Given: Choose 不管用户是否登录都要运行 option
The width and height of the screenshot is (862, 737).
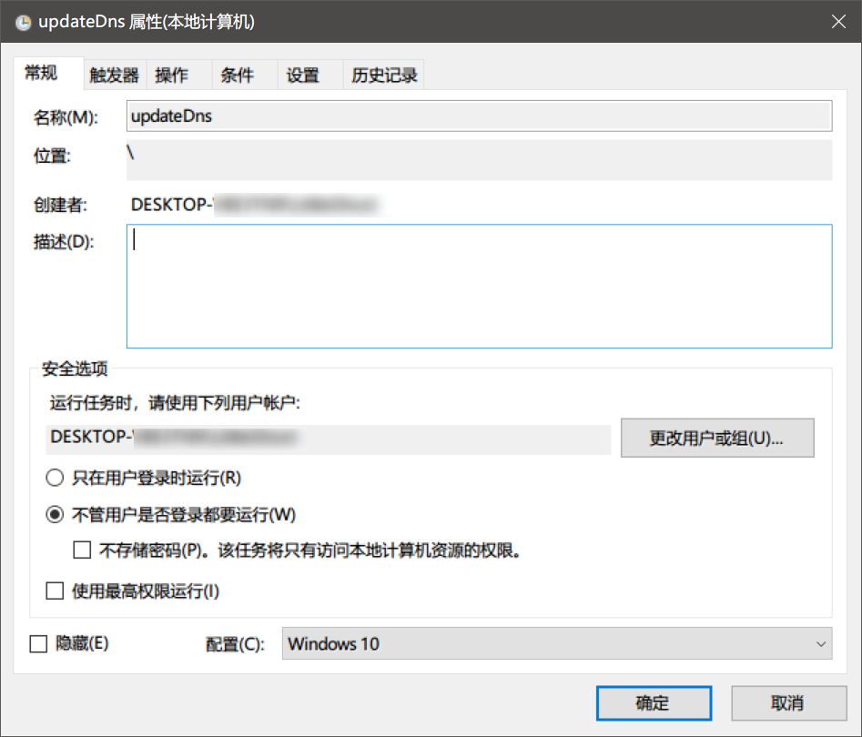Looking at the screenshot, I should tap(55, 513).
